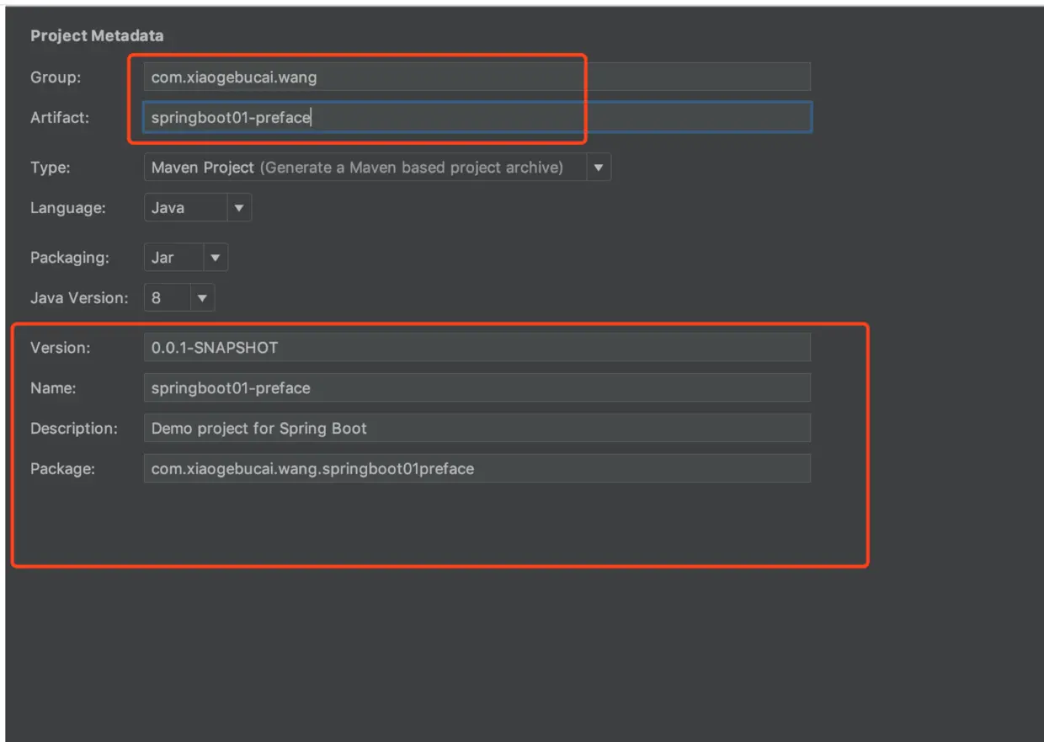The width and height of the screenshot is (1044, 742).
Task: Open the Packaging dropdown showing Jar
Action: point(186,258)
